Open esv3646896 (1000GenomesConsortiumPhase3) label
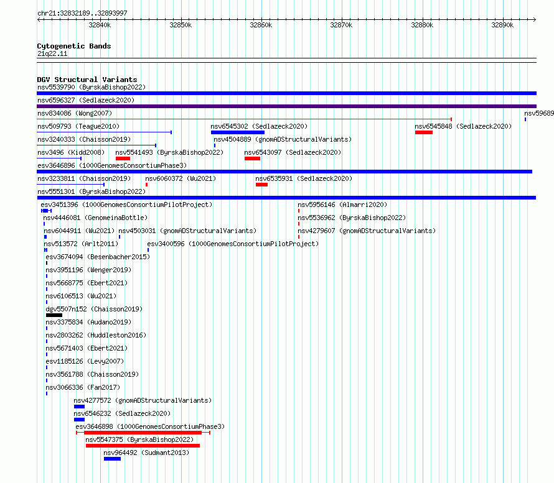The image size is (554, 483). pyautogui.click(x=112, y=165)
